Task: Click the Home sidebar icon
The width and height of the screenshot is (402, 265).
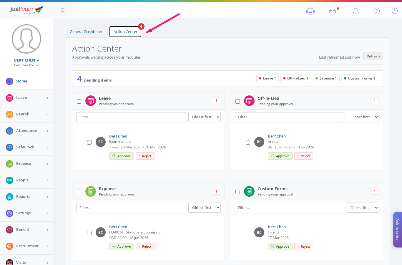Action: tap(10, 81)
